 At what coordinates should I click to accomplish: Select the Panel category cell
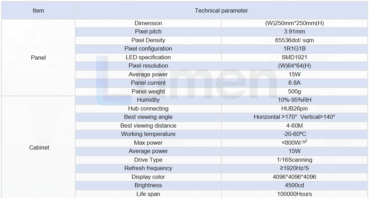(38, 58)
